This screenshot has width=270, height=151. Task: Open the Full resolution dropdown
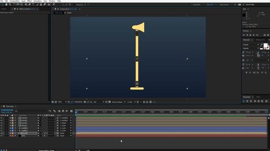pos(99,102)
